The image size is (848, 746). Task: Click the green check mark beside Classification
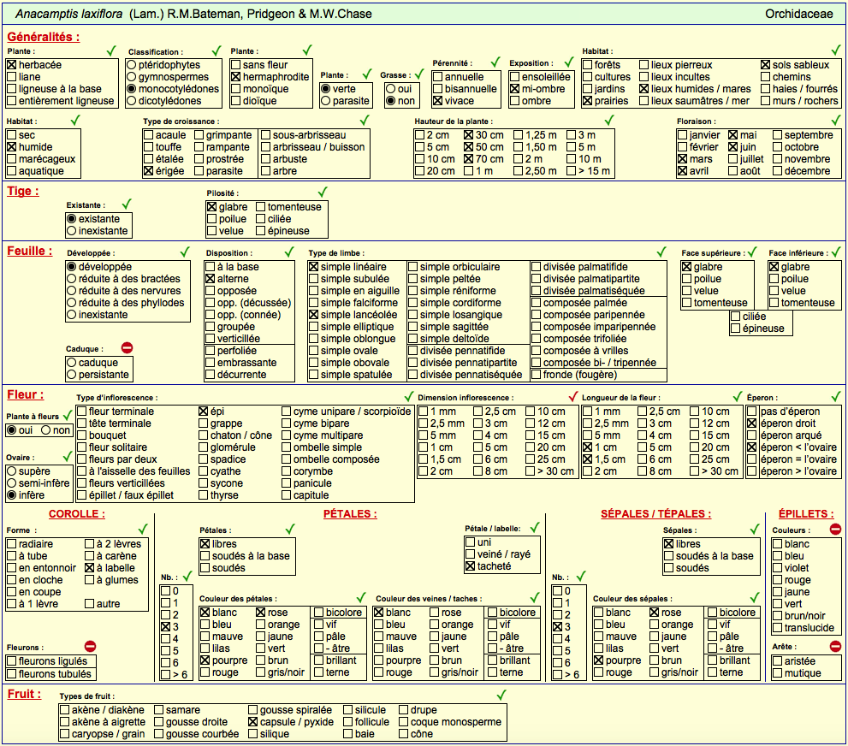point(216,50)
